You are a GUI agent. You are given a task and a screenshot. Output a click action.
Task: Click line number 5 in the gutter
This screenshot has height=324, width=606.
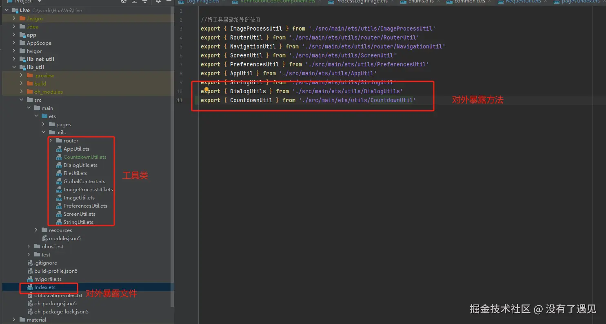pos(181,46)
